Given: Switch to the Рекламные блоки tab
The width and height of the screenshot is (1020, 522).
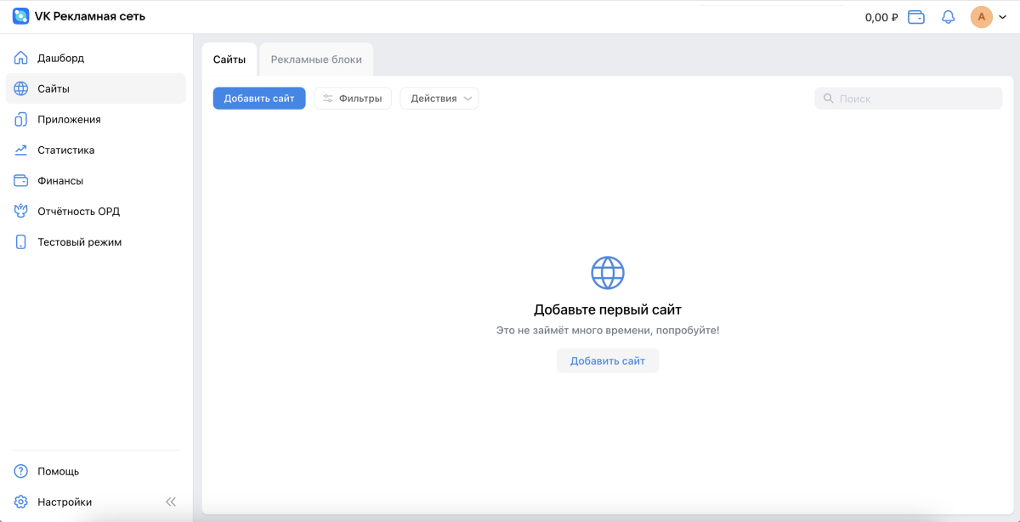Looking at the screenshot, I should (x=316, y=60).
